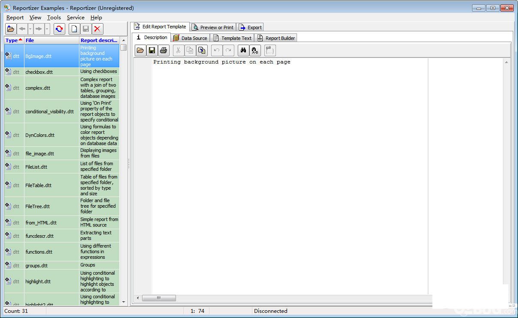
Task: Click the forward arrow in the report list toolbar
Action: coord(39,29)
